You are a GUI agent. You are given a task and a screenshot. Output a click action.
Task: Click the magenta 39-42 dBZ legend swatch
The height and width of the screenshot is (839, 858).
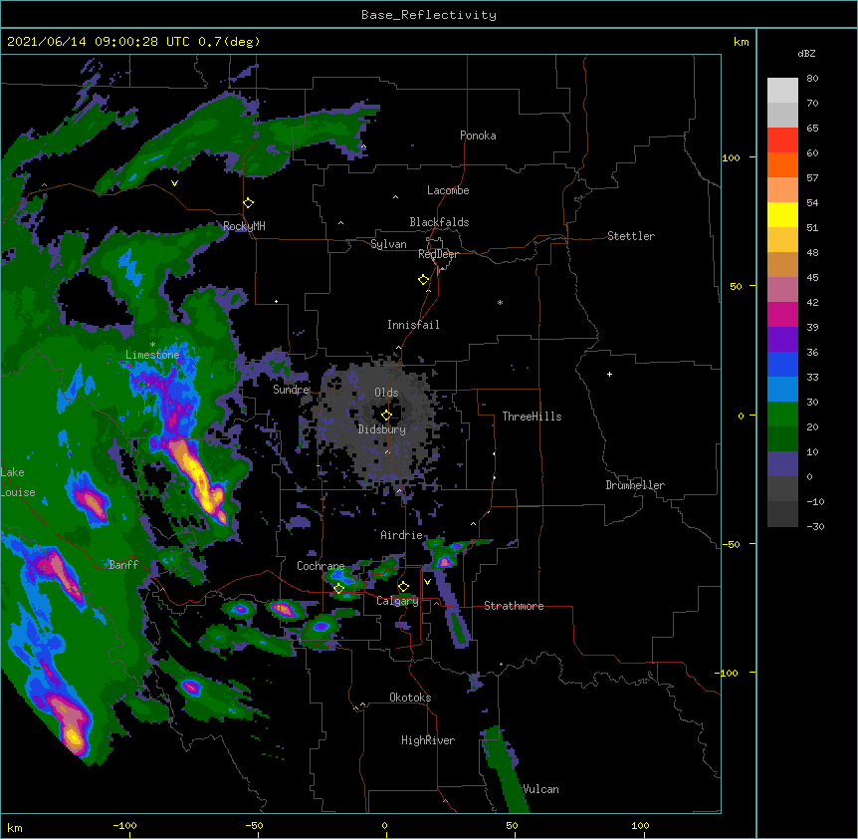[x=782, y=314]
